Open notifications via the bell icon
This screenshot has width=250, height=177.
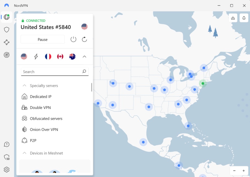(x=244, y=18)
